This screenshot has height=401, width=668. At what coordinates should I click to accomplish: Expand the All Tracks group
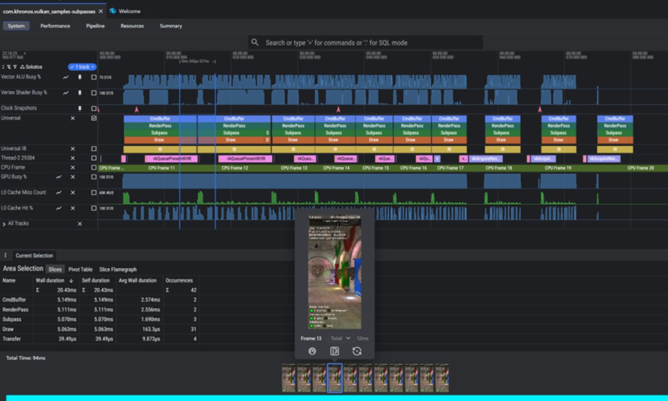pyautogui.click(x=4, y=224)
